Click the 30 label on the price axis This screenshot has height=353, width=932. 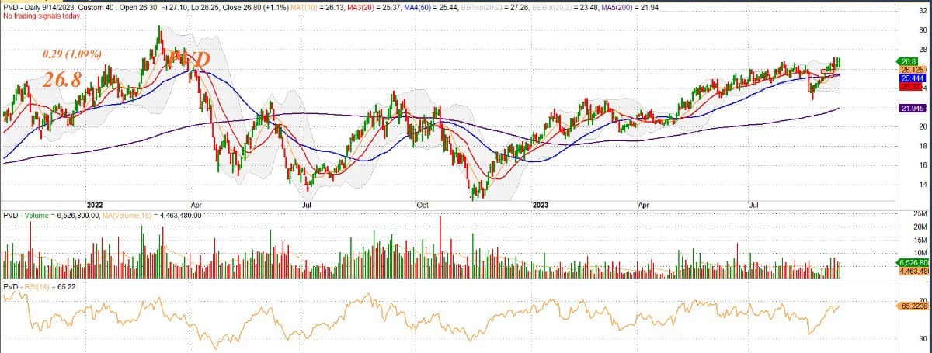[x=921, y=30]
